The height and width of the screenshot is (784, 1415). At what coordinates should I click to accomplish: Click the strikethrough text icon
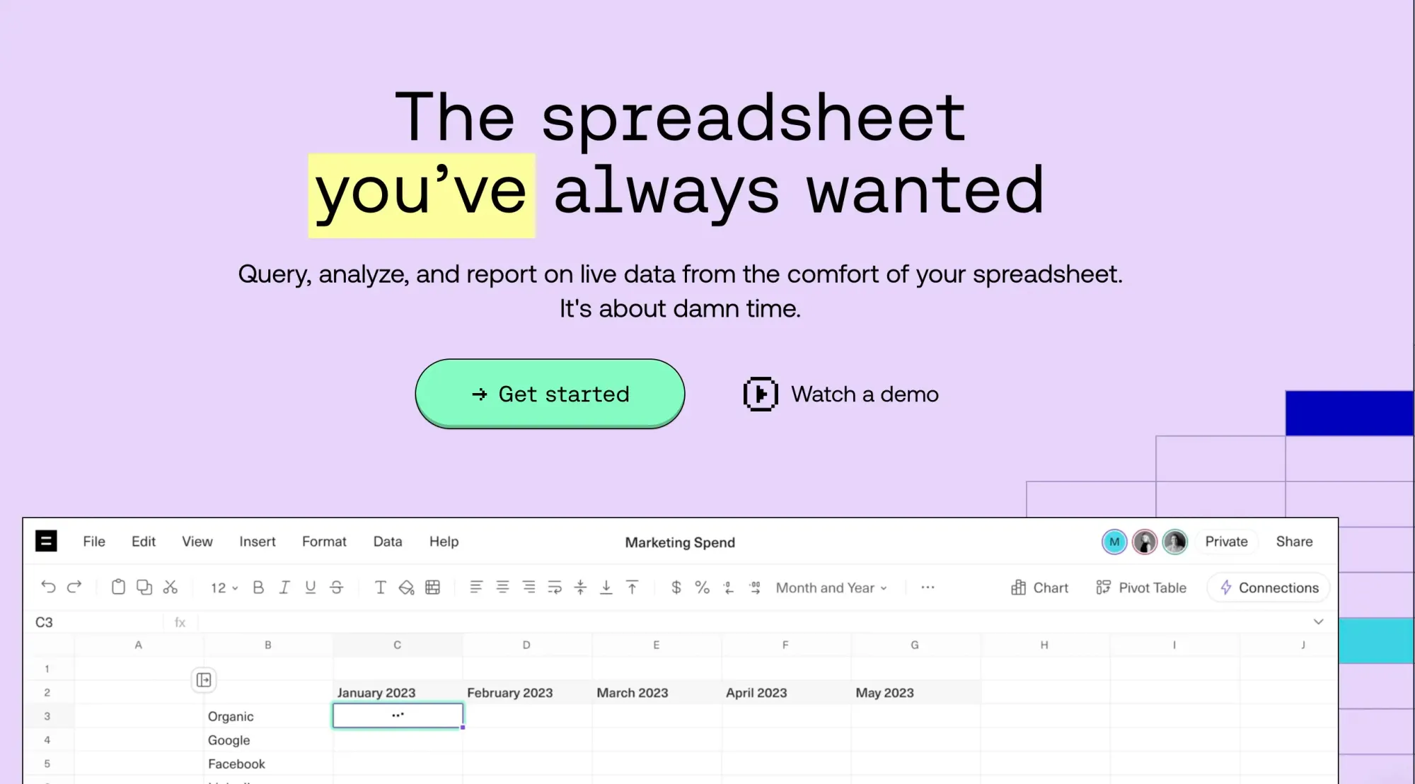(x=335, y=587)
